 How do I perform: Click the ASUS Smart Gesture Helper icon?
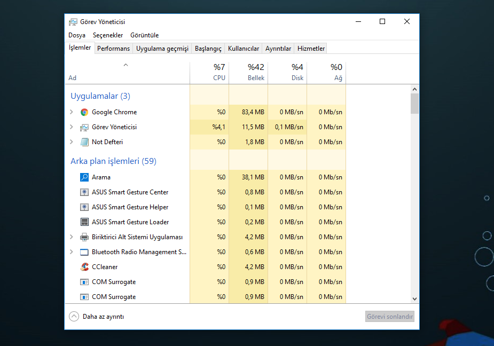[84, 207]
